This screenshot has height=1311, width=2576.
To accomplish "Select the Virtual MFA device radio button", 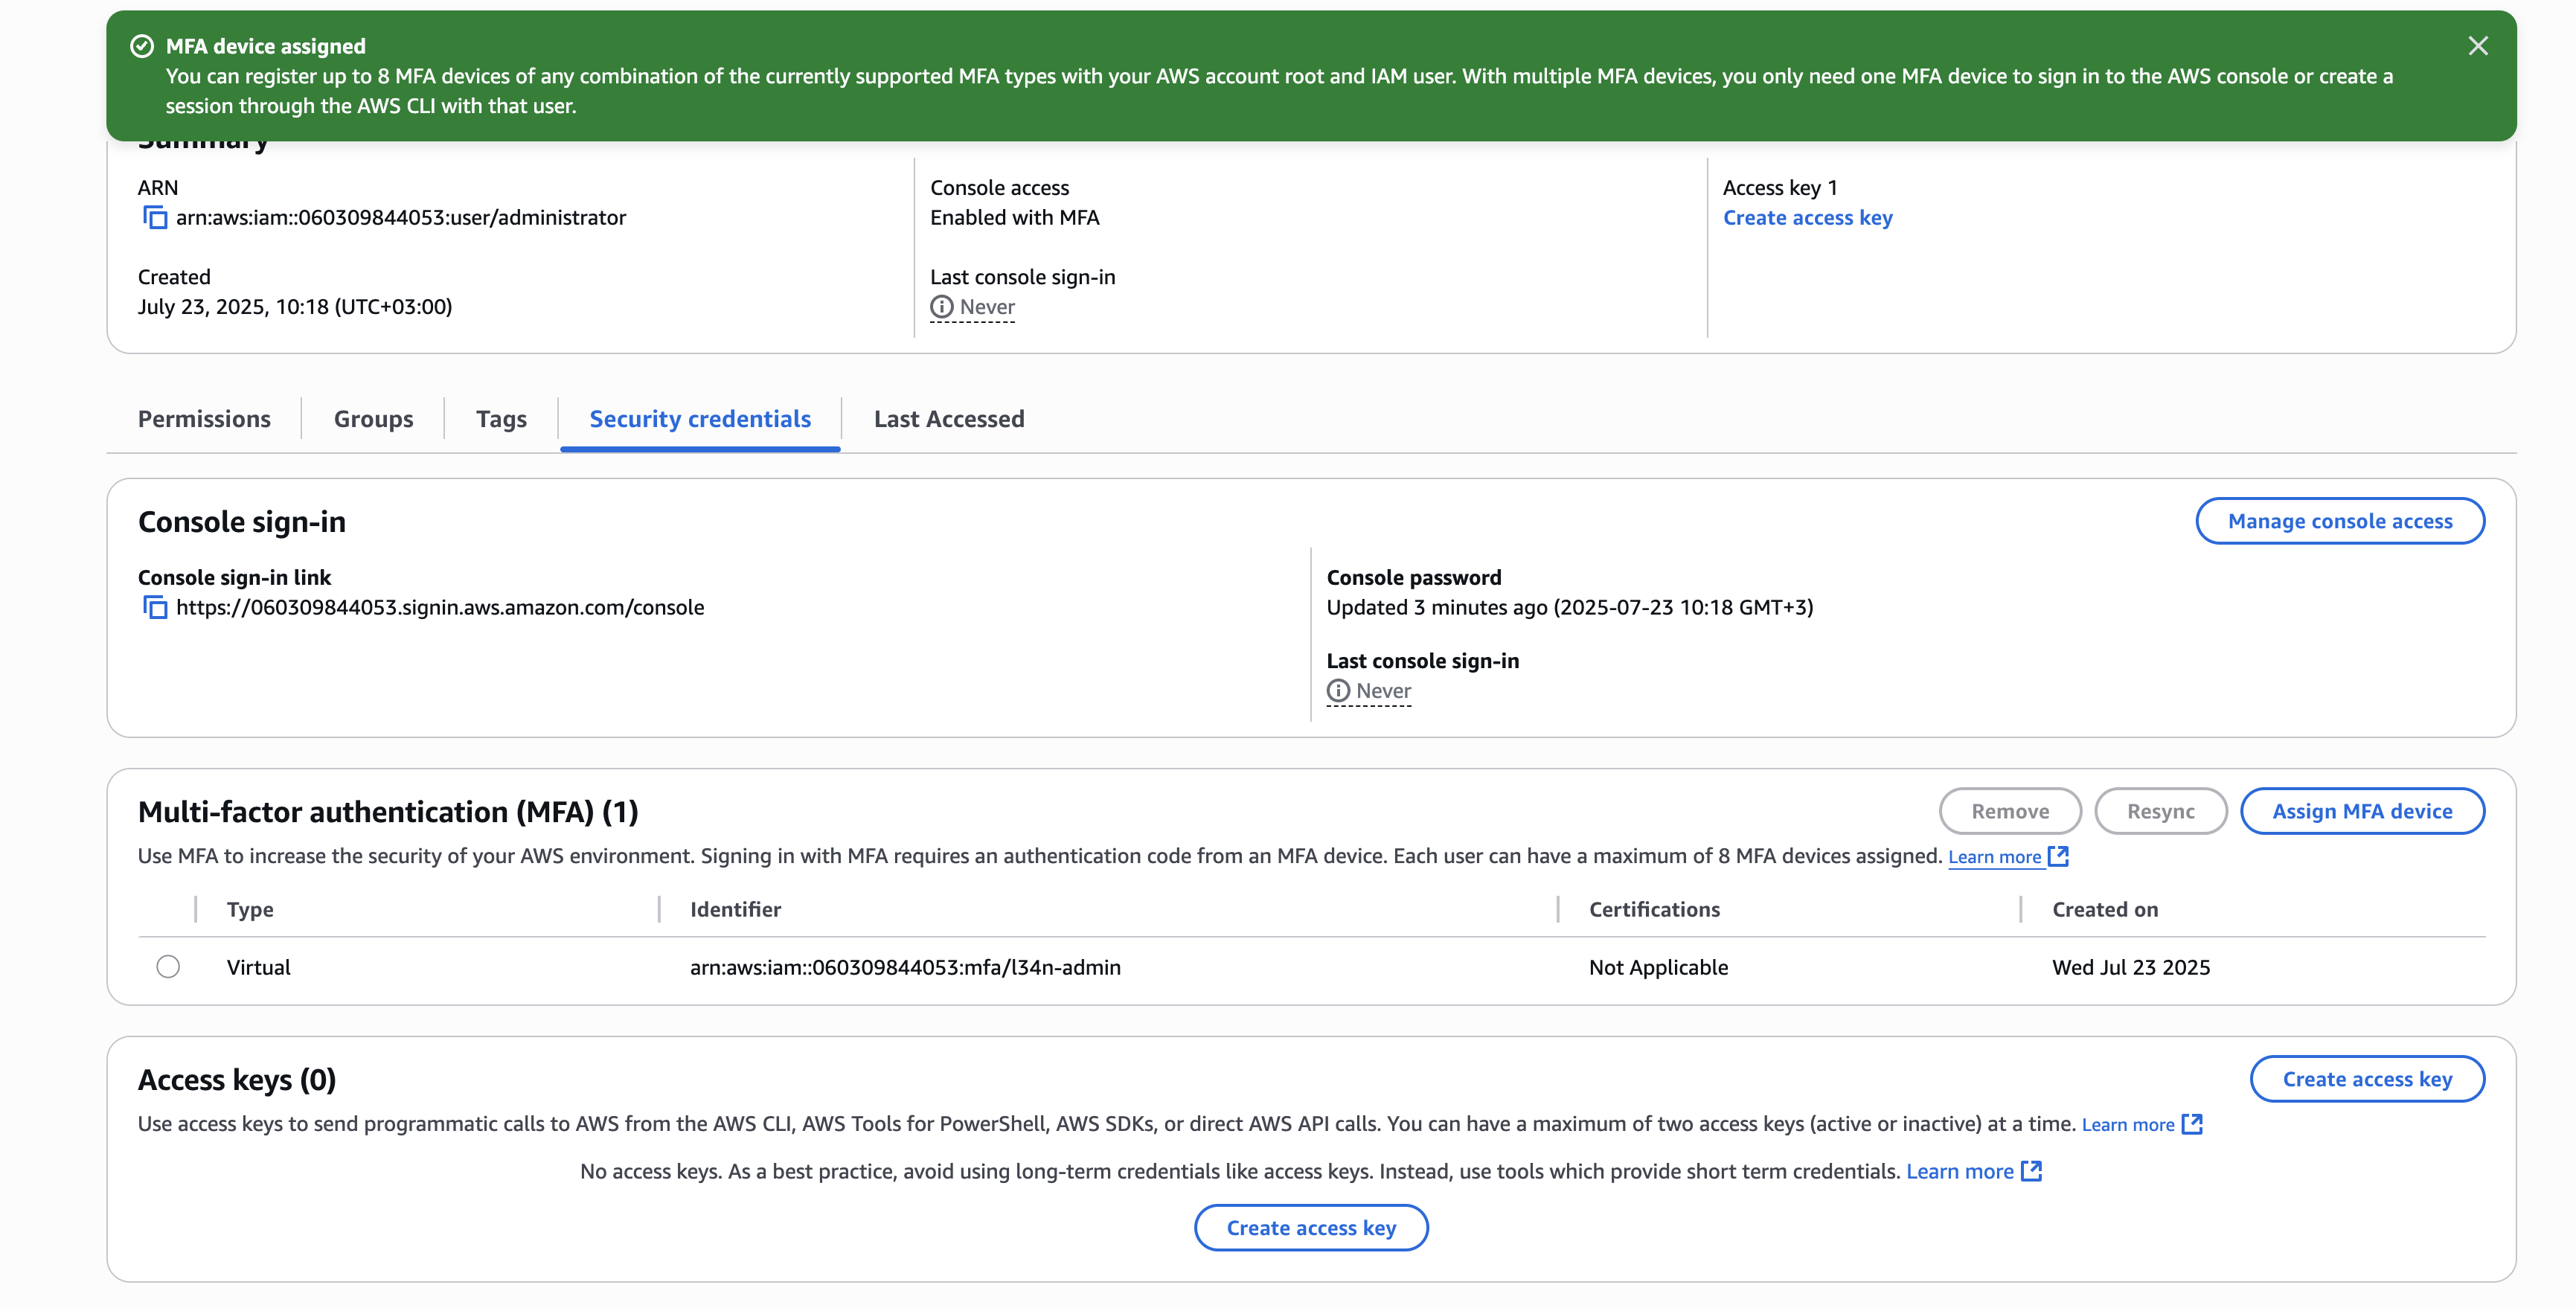I will (168, 967).
